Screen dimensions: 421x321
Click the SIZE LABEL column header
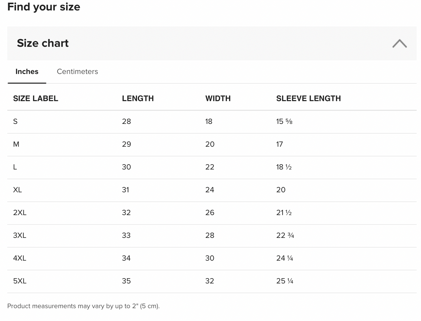coord(36,99)
